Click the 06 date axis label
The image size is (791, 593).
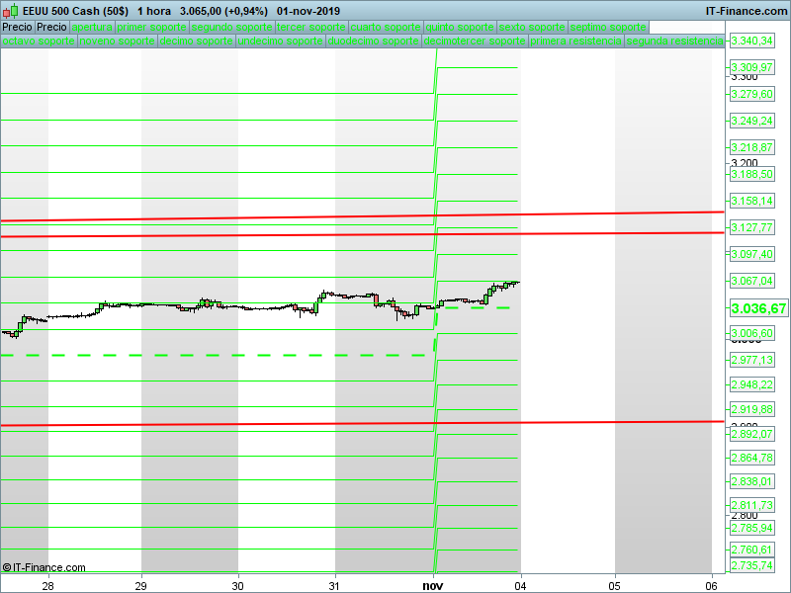tap(712, 586)
